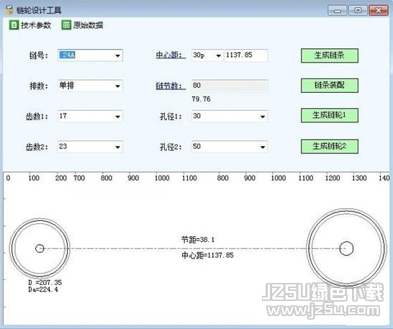Click the 生成链轮2 button
The height and width of the screenshot is (329, 393).
coord(330,146)
